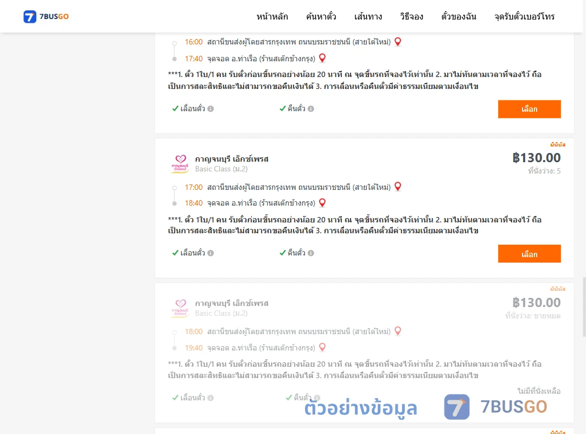The height and width of the screenshot is (434, 586).
Task: Click the ฿130.00 price of the sold-out 18:00 trip
Action: point(536,302)
